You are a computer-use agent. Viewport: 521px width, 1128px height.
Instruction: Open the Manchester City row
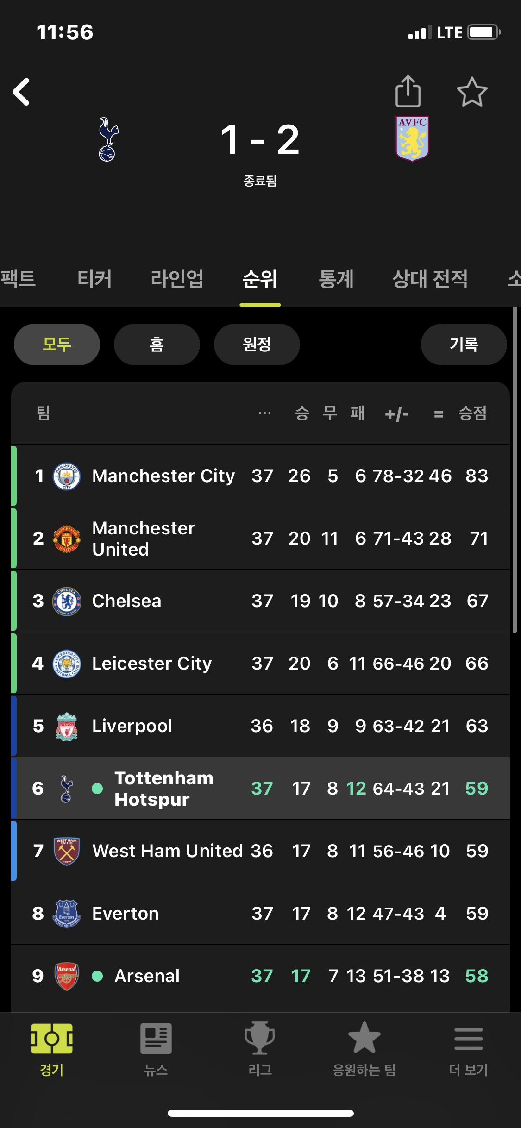click(260, 476)
